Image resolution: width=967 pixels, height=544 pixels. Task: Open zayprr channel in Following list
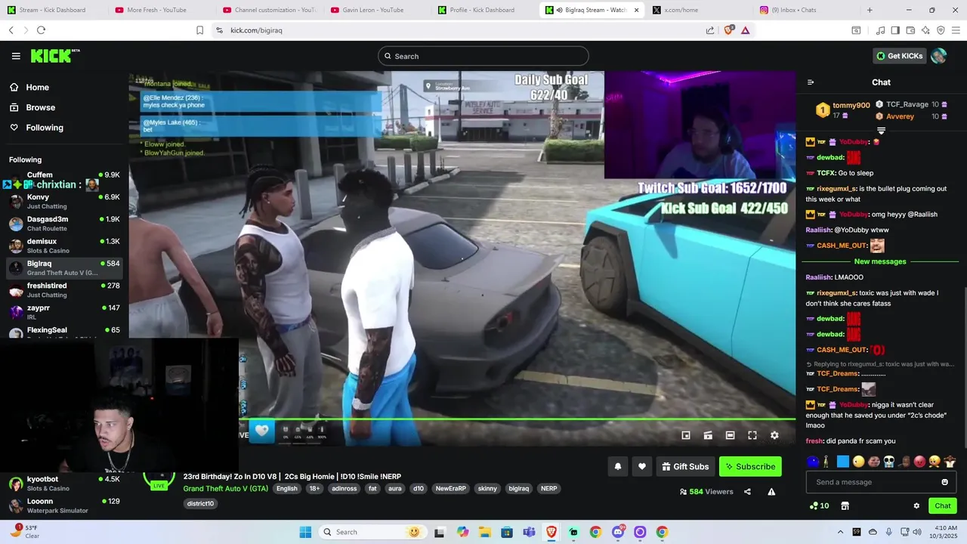click(x=63, y=312)
